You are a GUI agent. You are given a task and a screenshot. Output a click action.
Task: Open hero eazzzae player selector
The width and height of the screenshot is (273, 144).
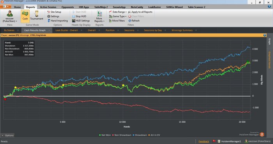tap(10, 16)
